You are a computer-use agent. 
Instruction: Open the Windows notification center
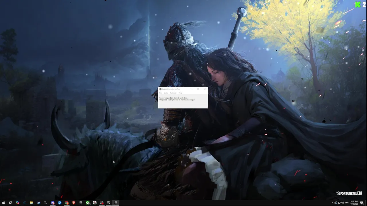pos(362,203)
